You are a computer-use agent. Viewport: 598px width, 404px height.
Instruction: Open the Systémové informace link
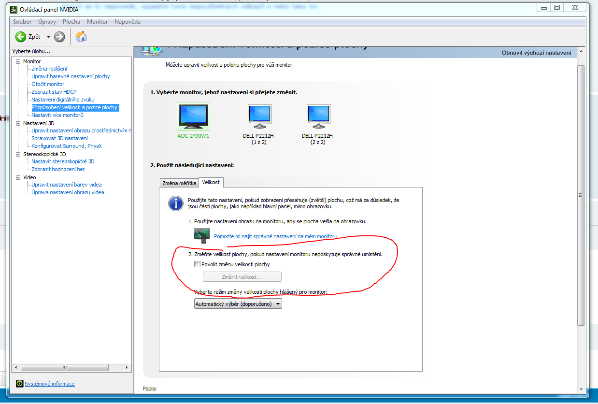point(50,384)
